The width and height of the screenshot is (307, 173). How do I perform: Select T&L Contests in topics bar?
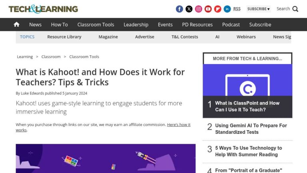(185, 37)
